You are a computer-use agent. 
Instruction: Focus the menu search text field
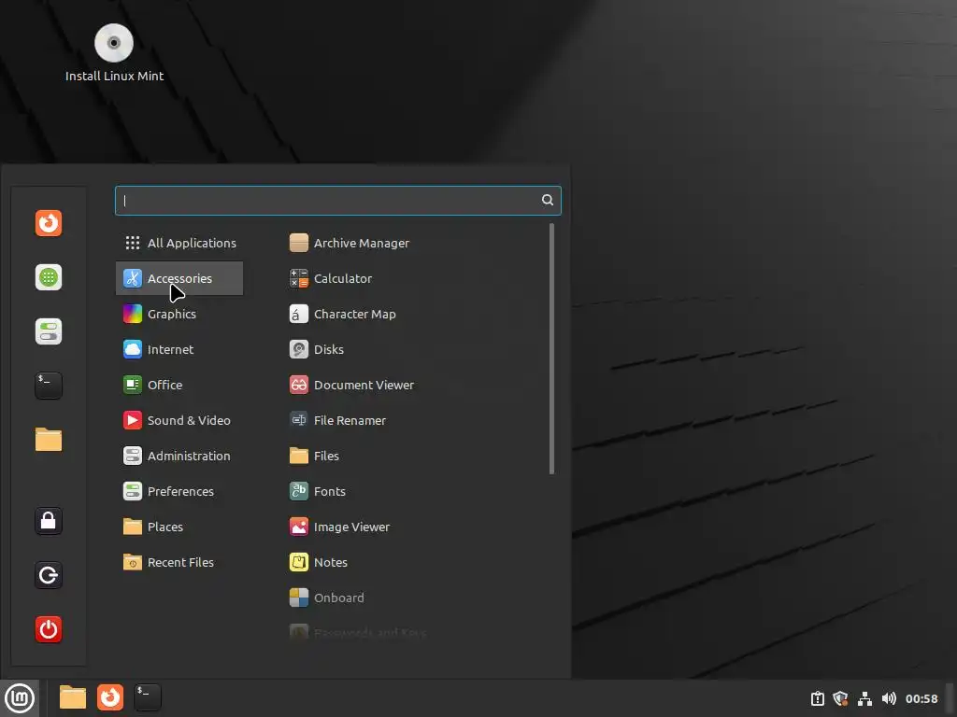tap(338, 201)
